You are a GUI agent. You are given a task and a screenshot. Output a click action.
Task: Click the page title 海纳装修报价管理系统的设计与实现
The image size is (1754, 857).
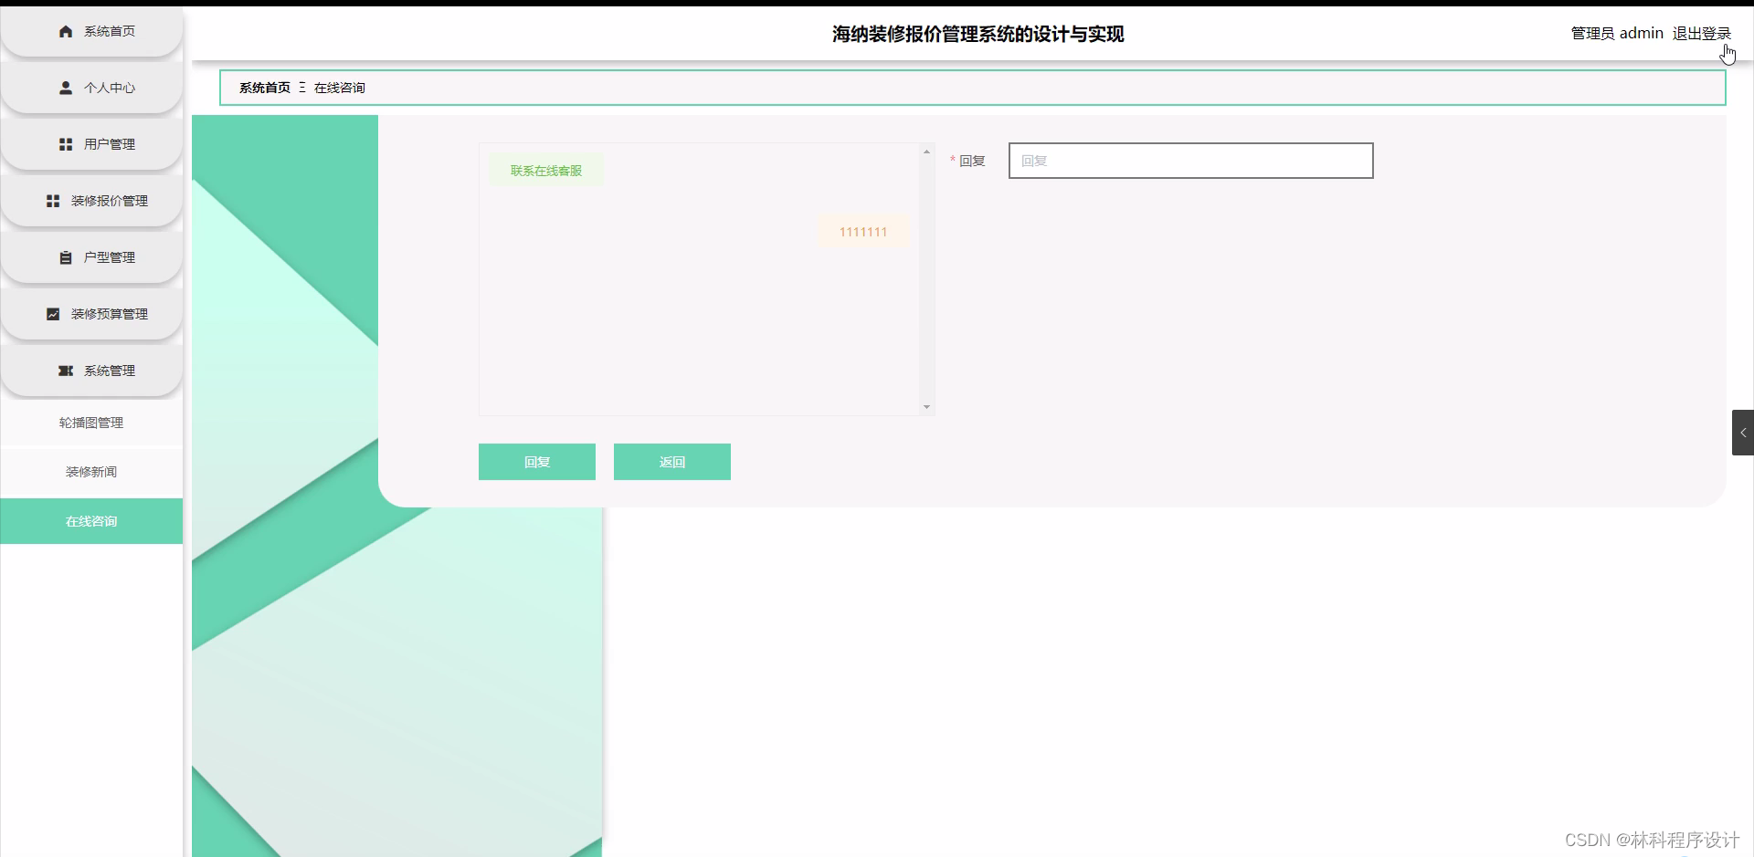(977, 34)
